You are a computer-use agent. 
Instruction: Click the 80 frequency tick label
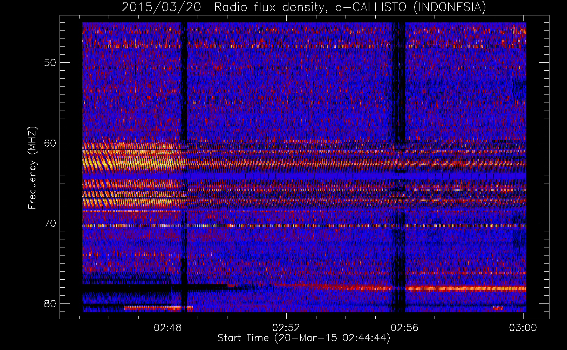pyautogui.click(x=50, y=303)
